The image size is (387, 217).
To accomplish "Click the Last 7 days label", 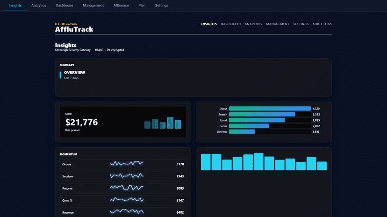I will pyautogui.click(x=71, y=78).
